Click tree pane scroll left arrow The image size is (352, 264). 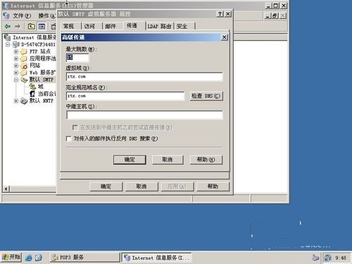click(6, 189)
